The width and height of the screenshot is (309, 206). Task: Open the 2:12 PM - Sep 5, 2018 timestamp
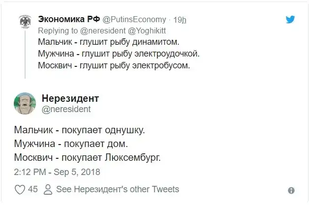[57, 172]
